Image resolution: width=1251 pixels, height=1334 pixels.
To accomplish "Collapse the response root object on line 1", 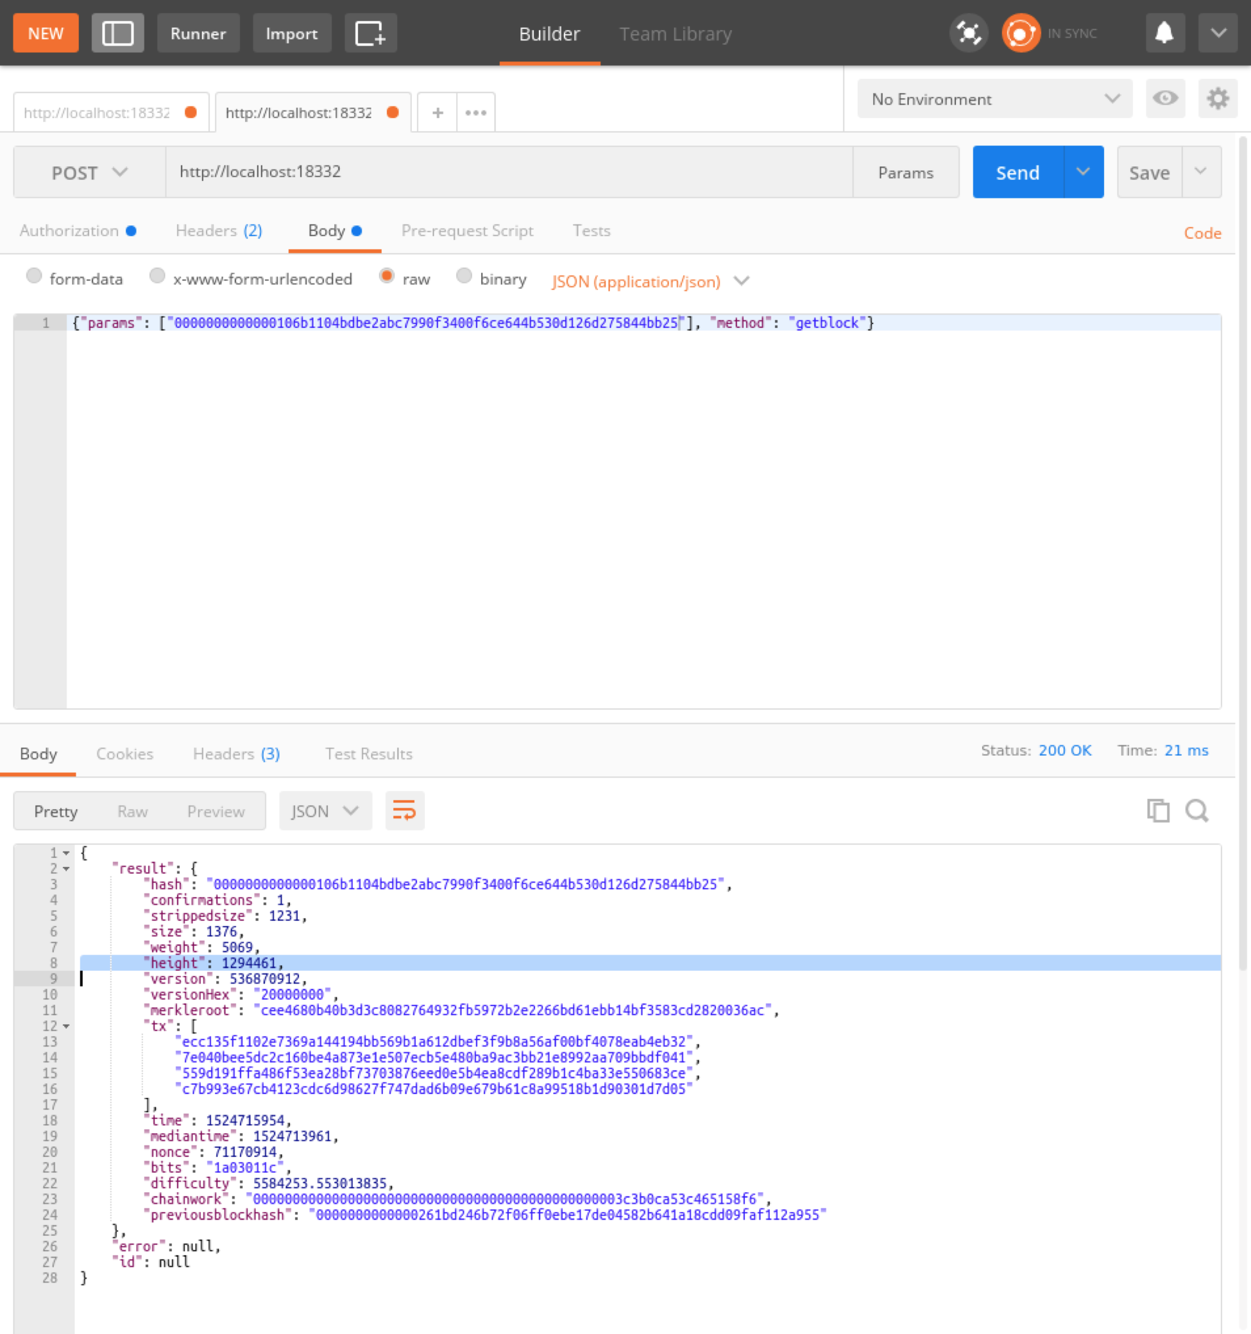I will (x=67, y=853).
